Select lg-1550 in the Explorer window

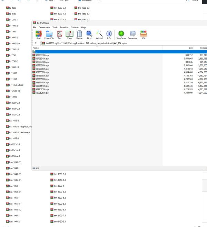click(11, 8)
